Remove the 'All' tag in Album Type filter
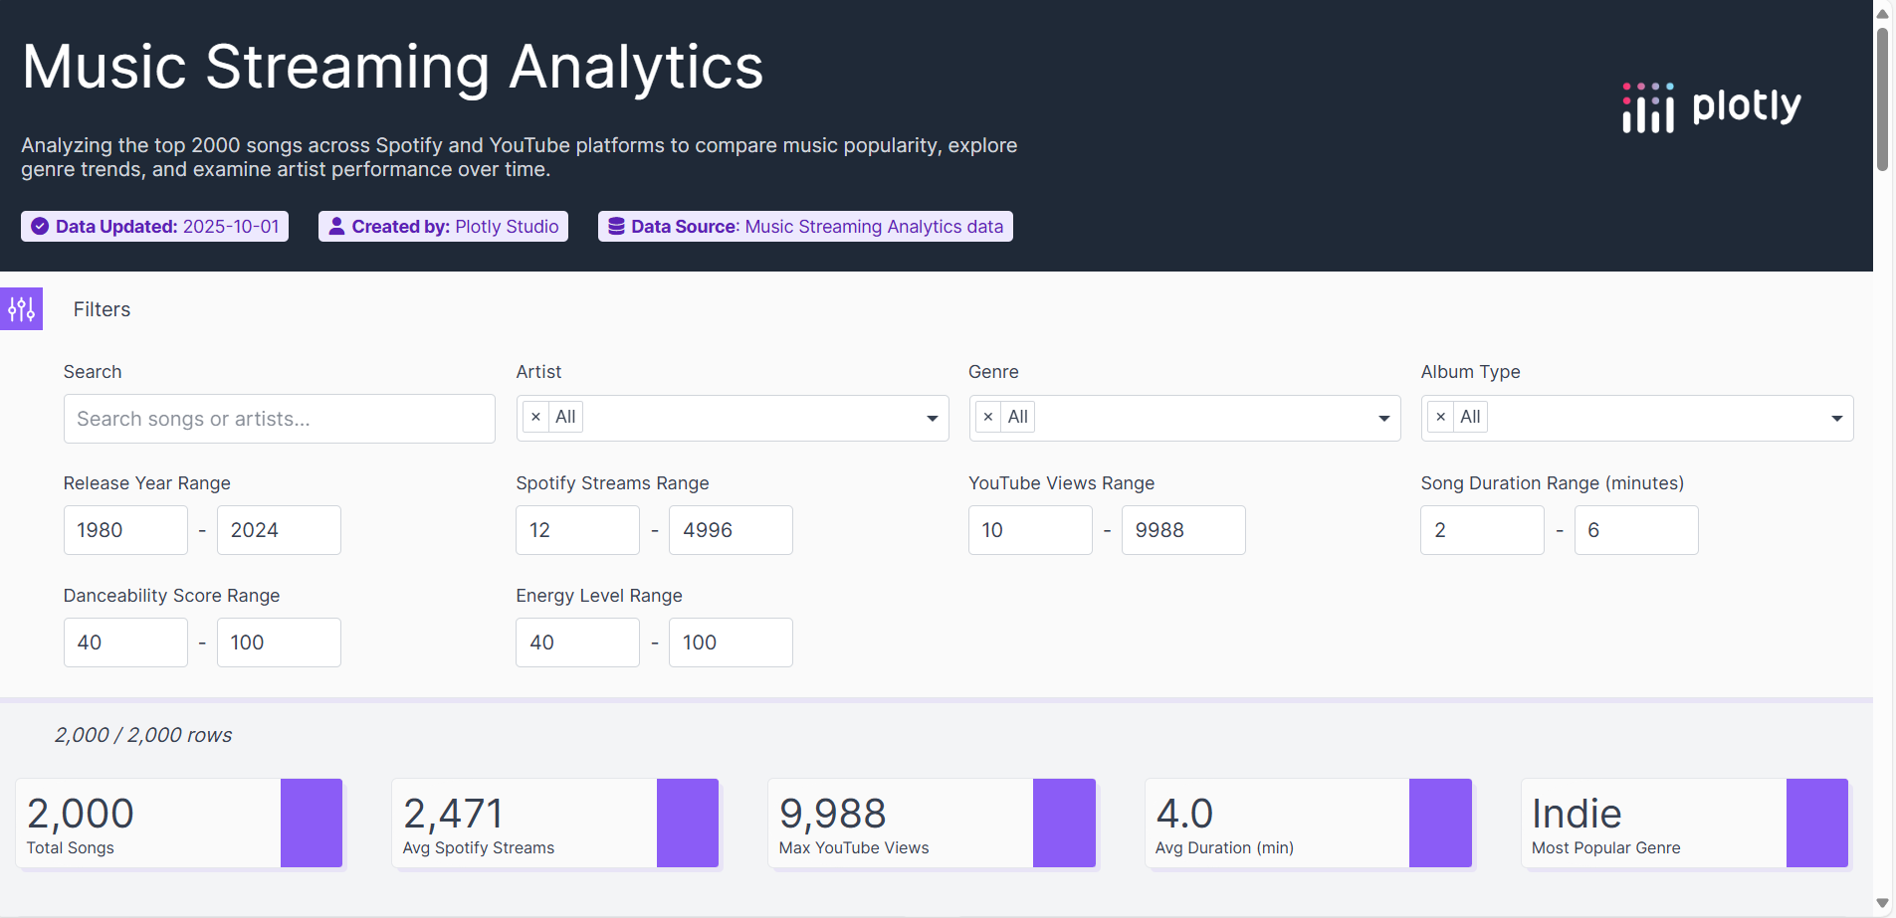 (1440, 417)
